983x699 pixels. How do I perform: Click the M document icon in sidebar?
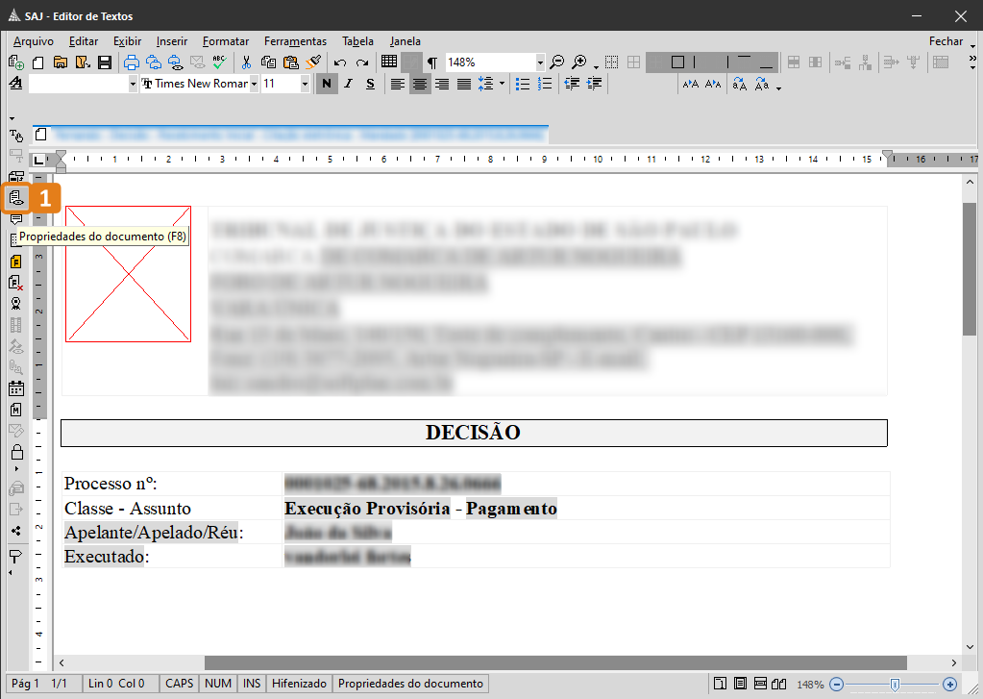(x=16, y=410)
